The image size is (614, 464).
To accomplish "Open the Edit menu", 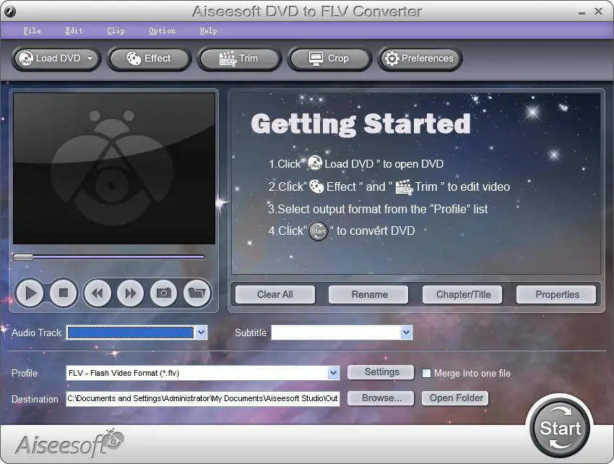I will coord(74,30).
